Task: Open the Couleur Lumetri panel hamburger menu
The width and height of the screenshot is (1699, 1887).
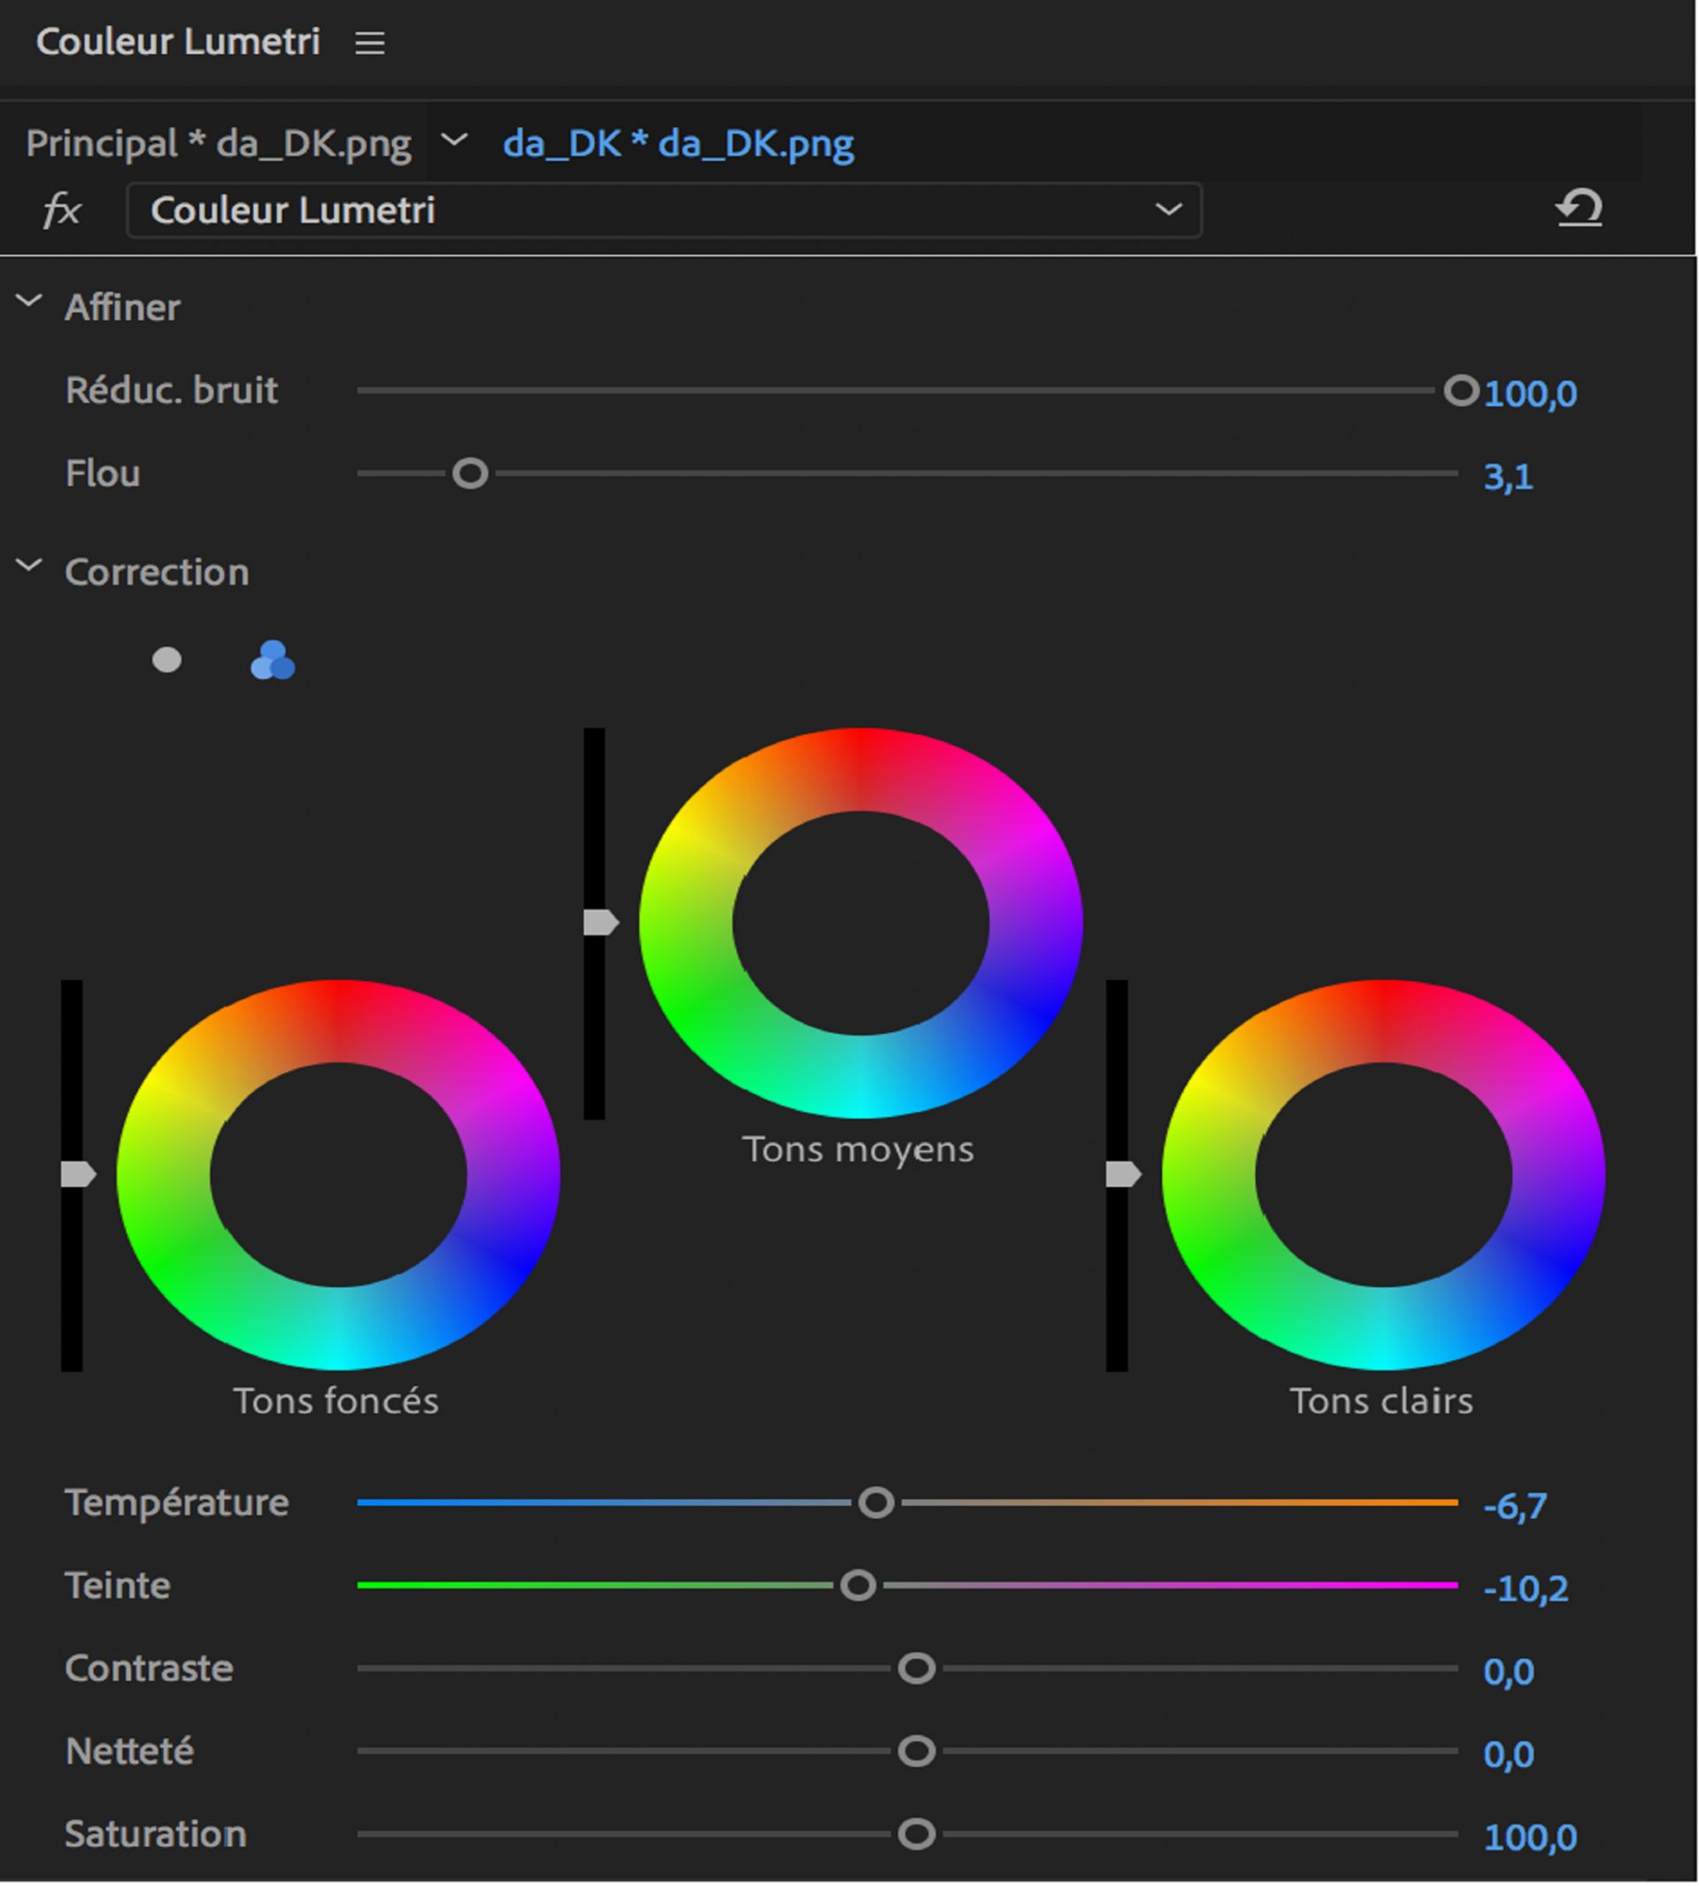Action: pyautogui.click(x=370, y=43)
